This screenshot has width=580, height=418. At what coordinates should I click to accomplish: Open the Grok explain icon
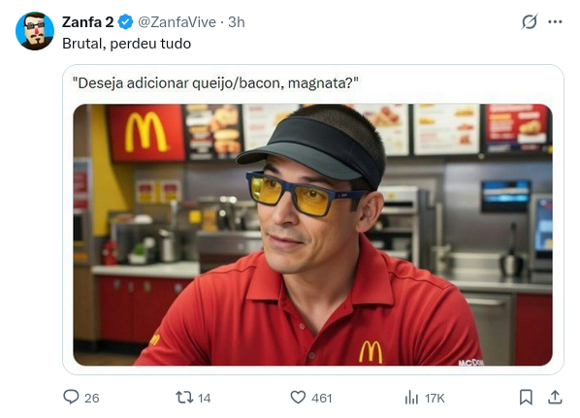tap(530, 22)
